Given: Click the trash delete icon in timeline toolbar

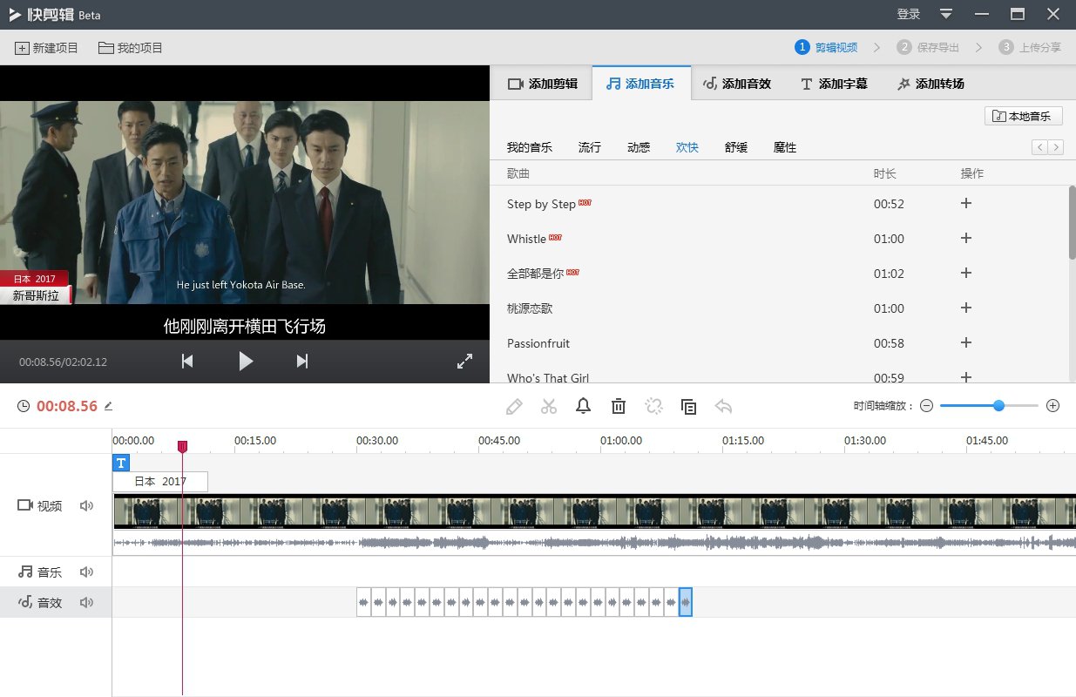Looking at the screenshot, I should point(619,406).
